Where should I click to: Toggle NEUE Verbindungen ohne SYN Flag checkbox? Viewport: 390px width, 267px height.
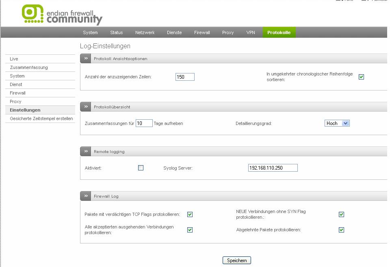tap(341, 214)
